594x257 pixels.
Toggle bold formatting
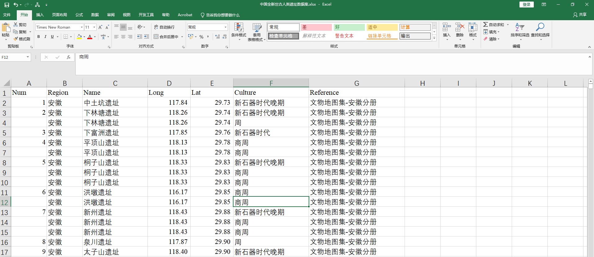pos(39,37)
